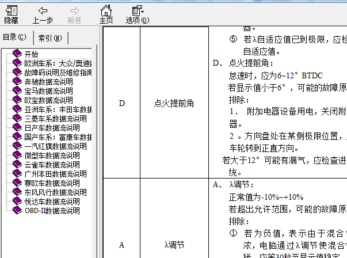Click the line 车轮转到正直方向。
The image size is (347, 258).
pyautogui.click(x=264, y=148)
